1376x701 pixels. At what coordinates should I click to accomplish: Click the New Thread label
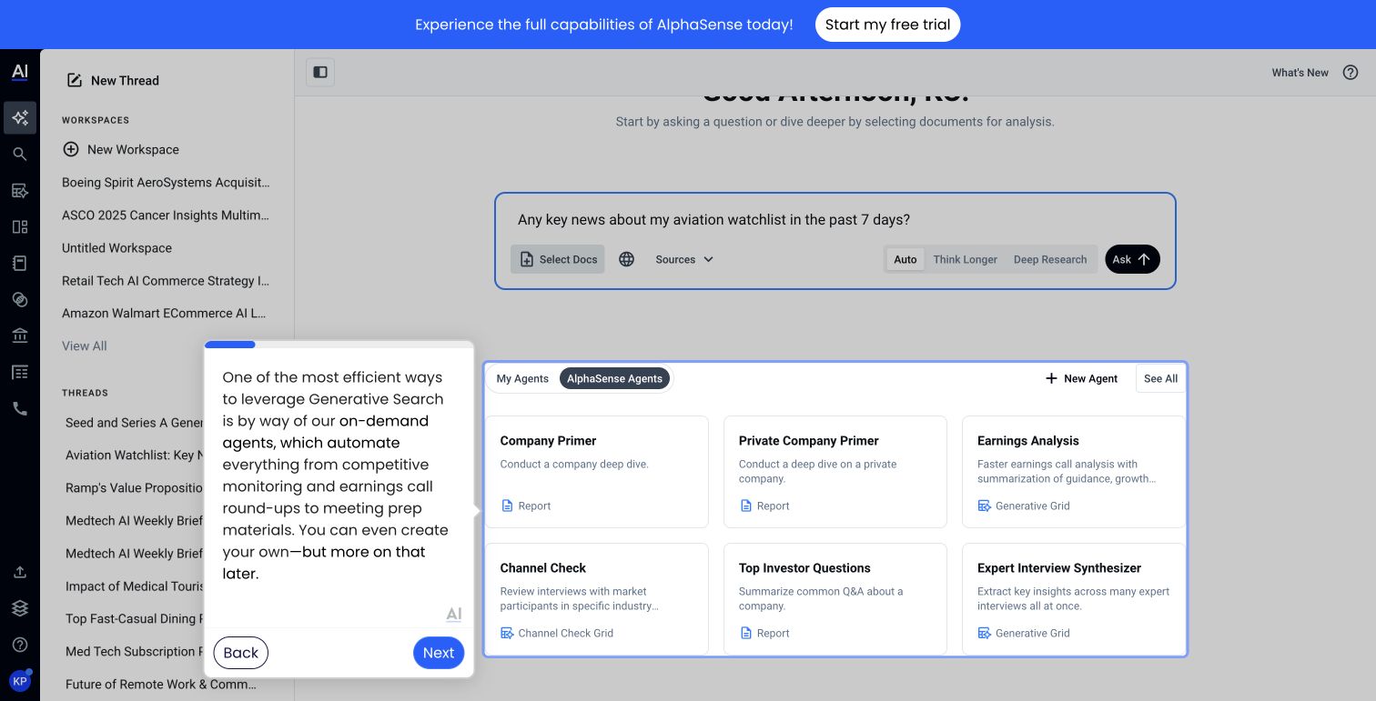pos(125,80)
